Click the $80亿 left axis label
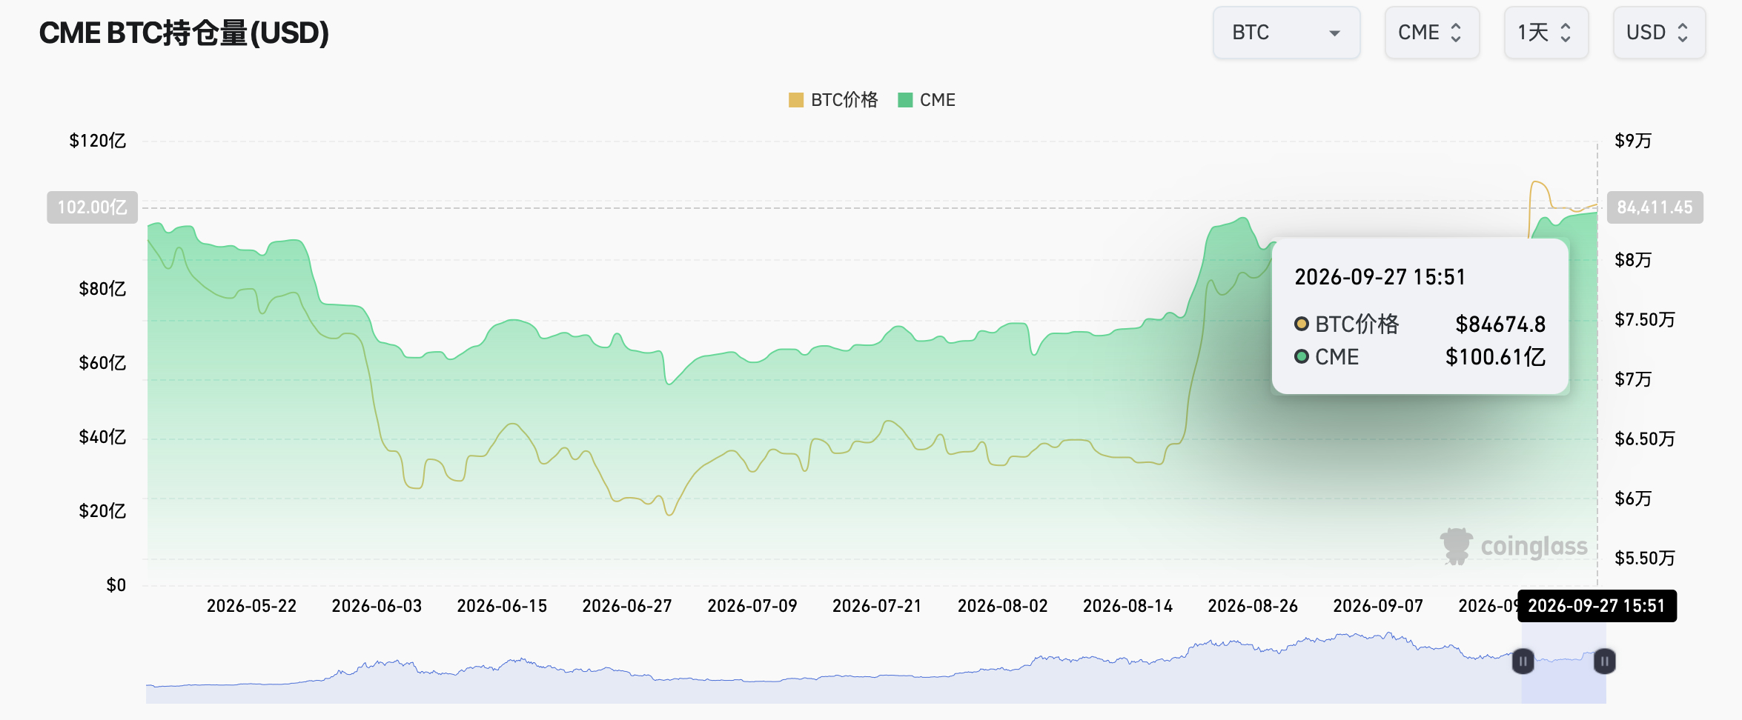The width and height of the screenshot is (1742, 720). pyautogui.click(x=102, y=289)
